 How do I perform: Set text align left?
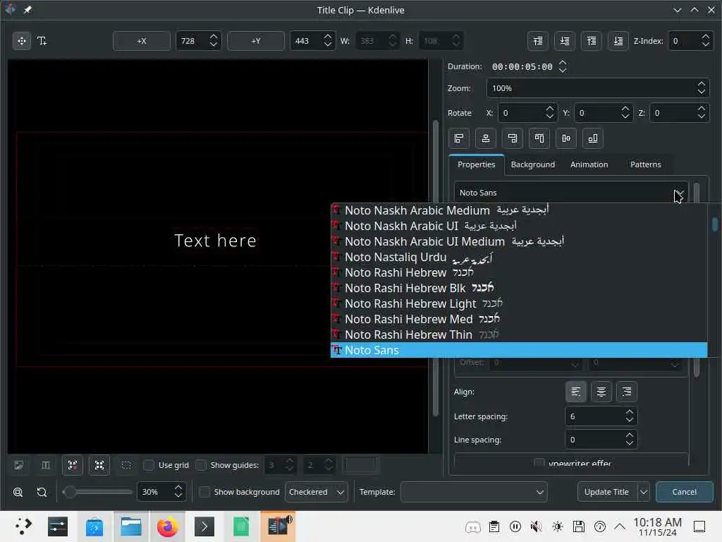coord(576,392)
